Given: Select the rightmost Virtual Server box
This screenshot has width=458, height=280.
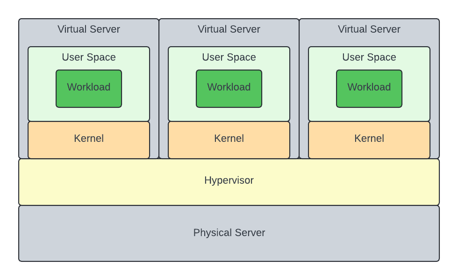Looking at the screenshot, I should [369, 29].
